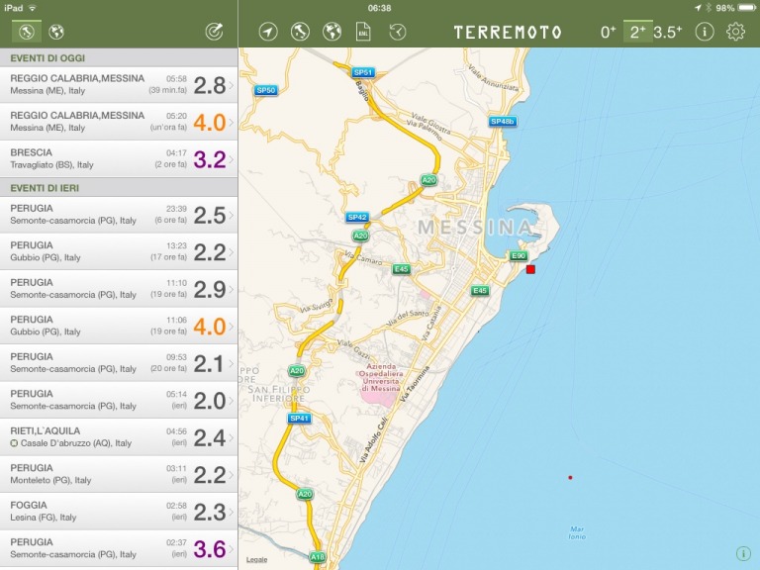Select the 2+ magnitude filter
Viewport: 760px width, 570px height.
(x=637, y=32)
